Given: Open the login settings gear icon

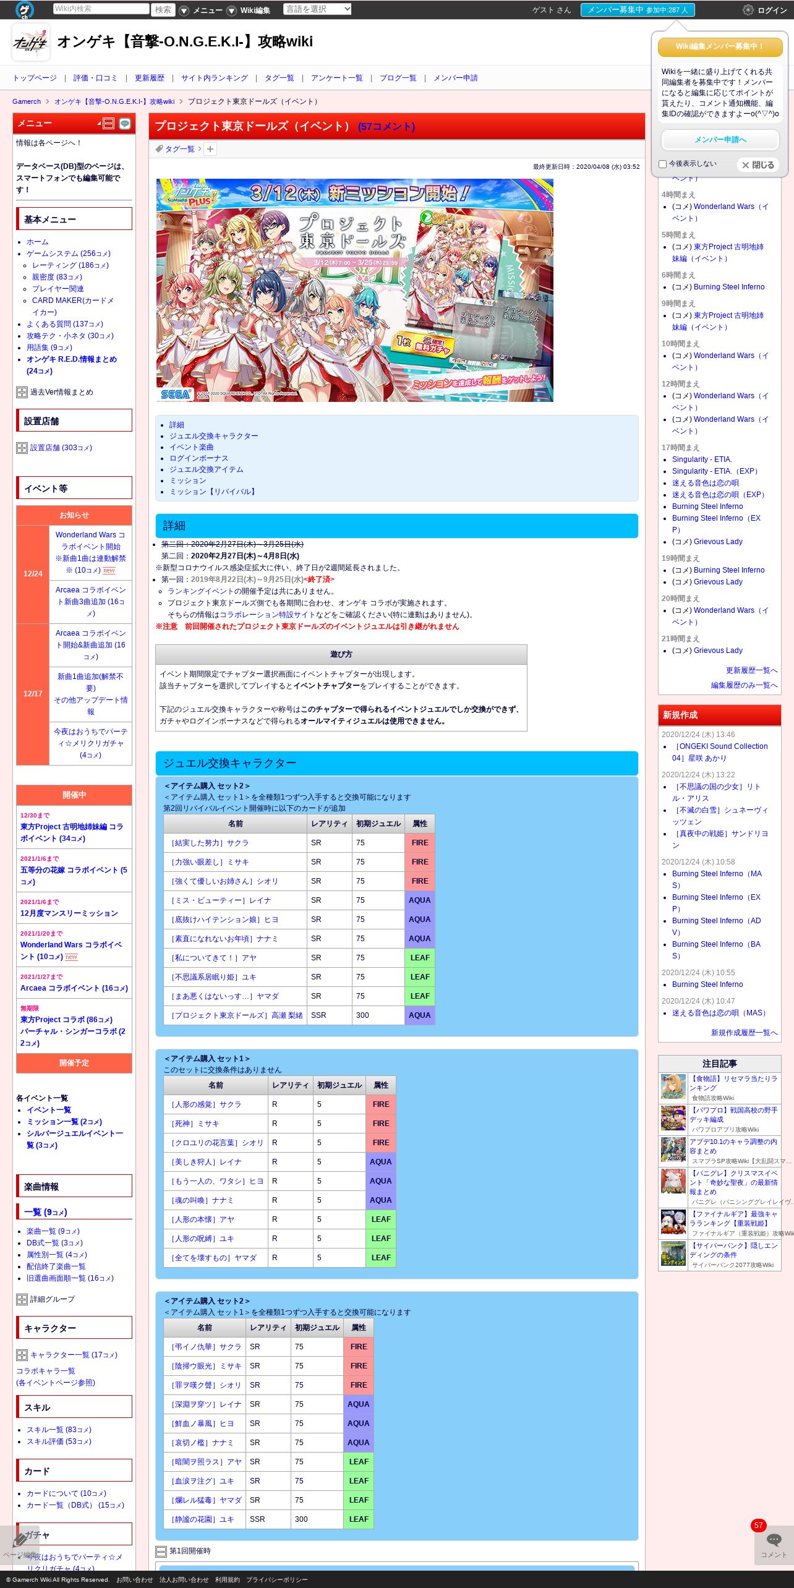Looking at the screenshot, I should (x=748, y=10).
